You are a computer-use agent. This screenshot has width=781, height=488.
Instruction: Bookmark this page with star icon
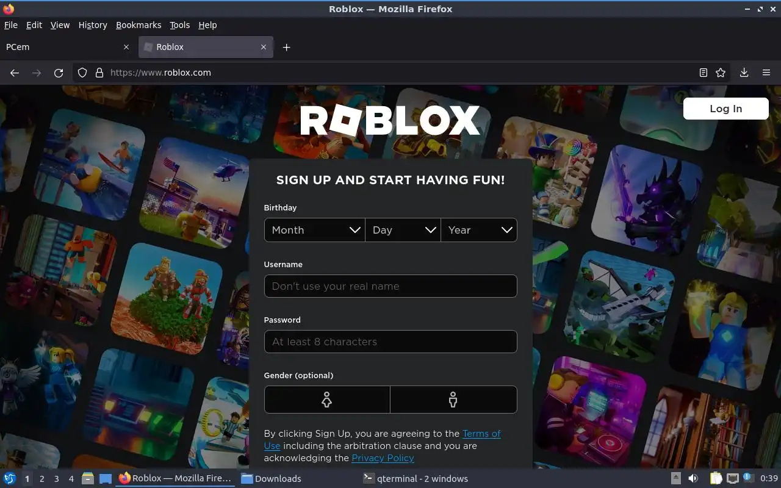pos(721,73)
